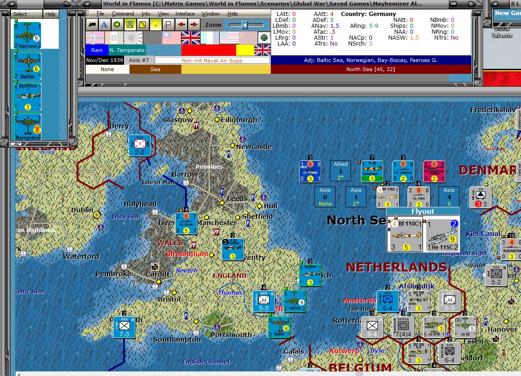Select the Spitfire fighter in unit panel
This screenshot has width=521, height=376.
point(28,97)
